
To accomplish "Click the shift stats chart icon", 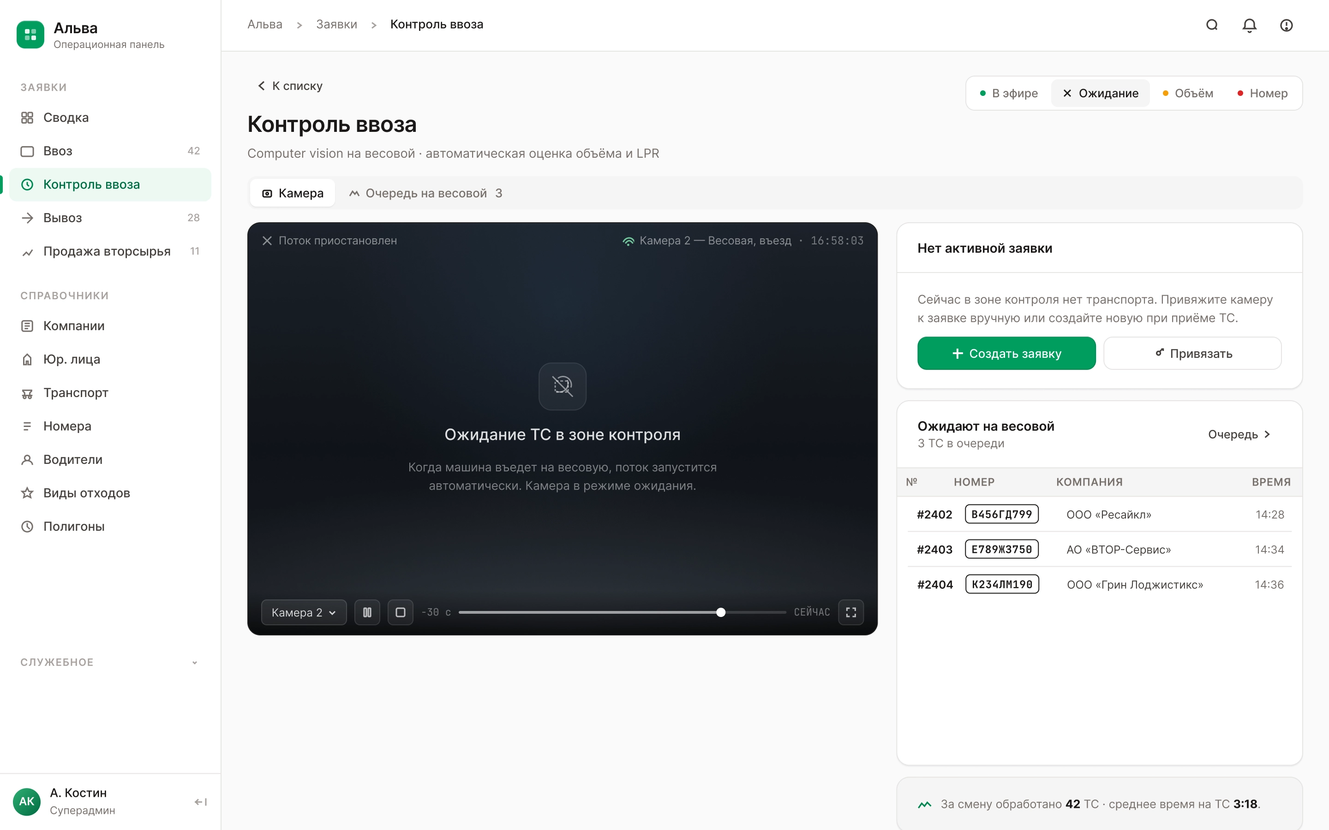I will [x=925, y=805].
